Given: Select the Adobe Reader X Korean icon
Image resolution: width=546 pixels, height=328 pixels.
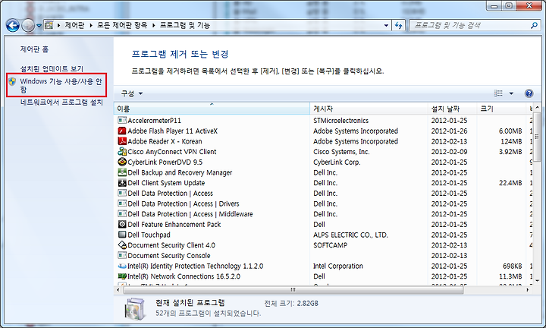Looking at the screenshot, I should (122, 141).
